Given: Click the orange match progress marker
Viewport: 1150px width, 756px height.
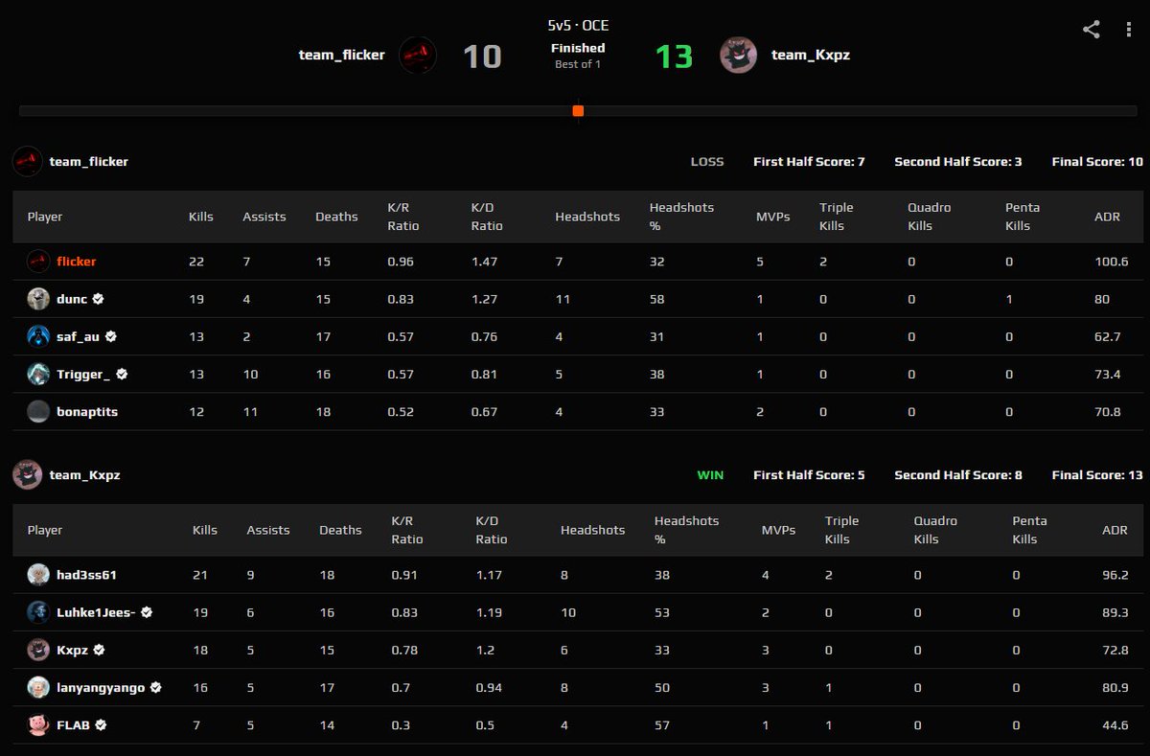Looking at the screenshot, I should point(578,111).
